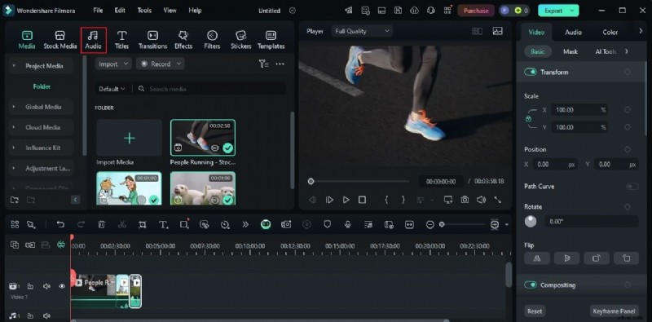Enable the Path Curve switch

(x=632, y=187)
